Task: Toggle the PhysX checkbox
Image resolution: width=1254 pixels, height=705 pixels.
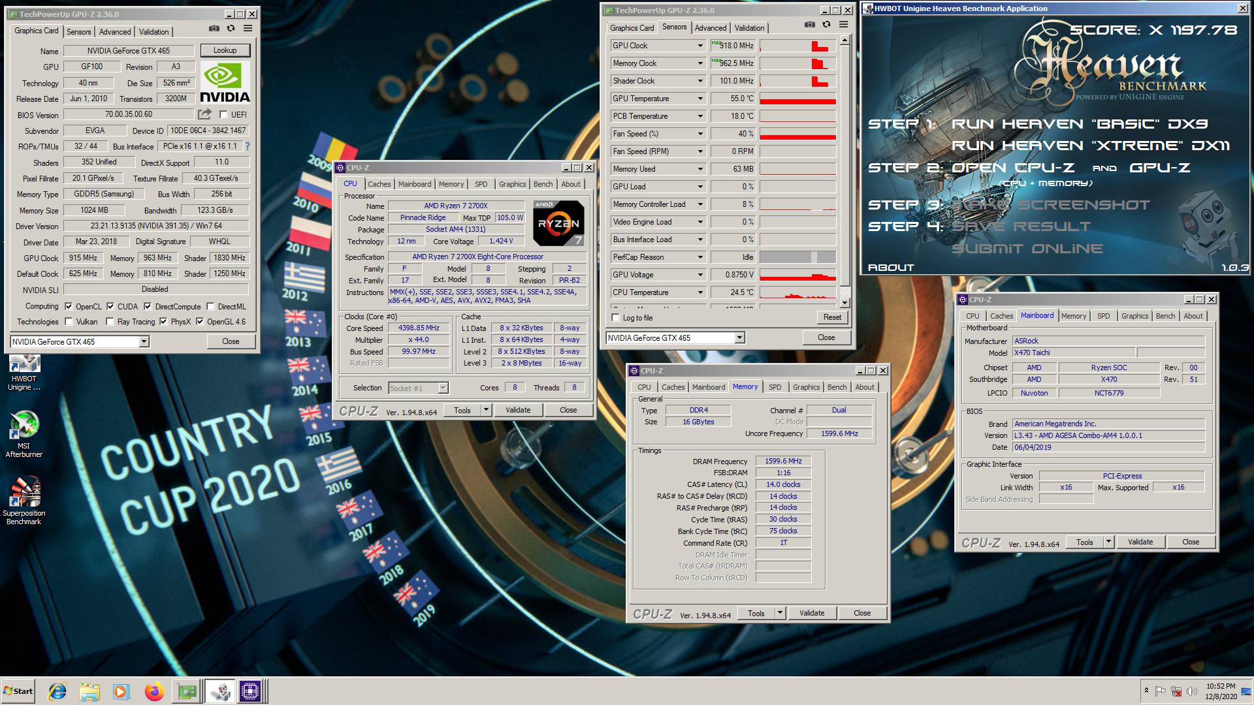Action: point(163,321)
